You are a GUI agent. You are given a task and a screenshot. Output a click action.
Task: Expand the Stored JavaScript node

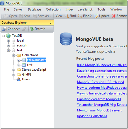[14, 70]
